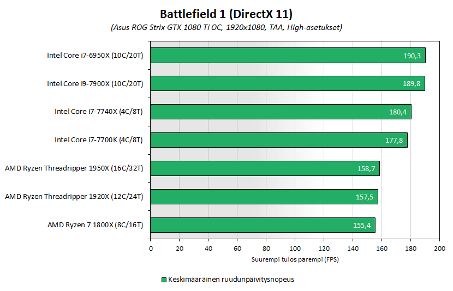This screenshot has width=453, height=291.
Task: Click the 140 tick label on the axis
Action: click(x=353, y=248)
